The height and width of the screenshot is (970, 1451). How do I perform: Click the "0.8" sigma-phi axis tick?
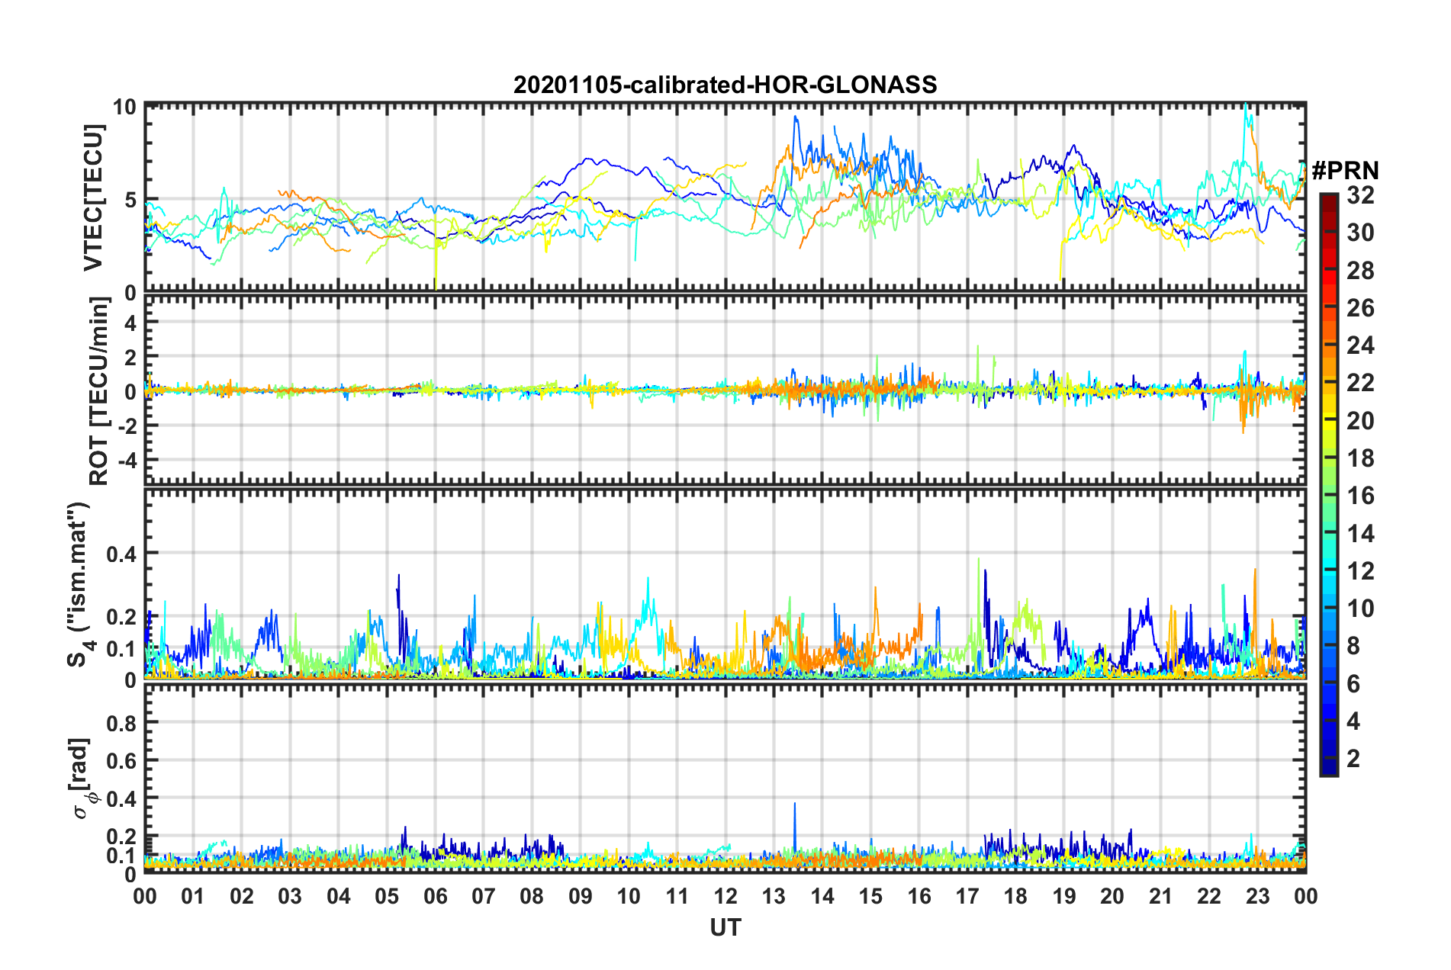pos(121,723)
